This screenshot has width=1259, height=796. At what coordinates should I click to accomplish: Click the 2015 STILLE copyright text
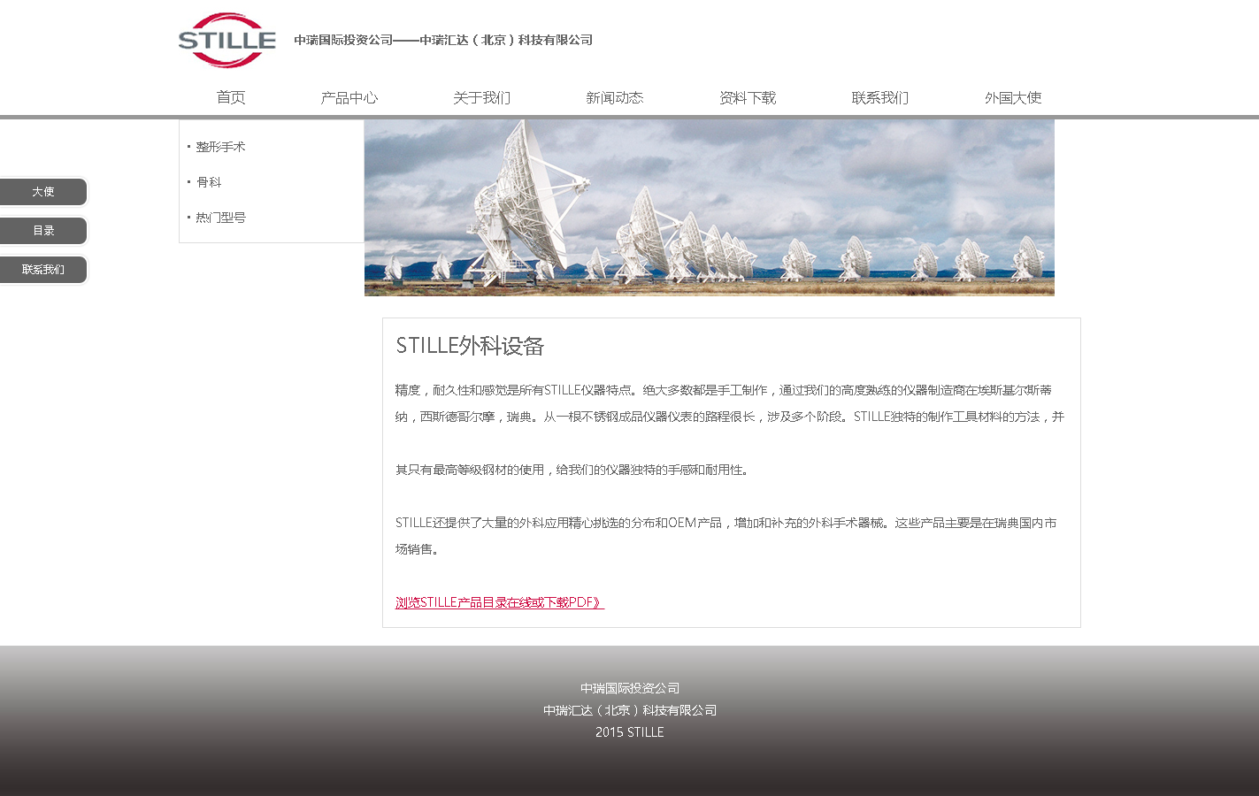point(630,731)
